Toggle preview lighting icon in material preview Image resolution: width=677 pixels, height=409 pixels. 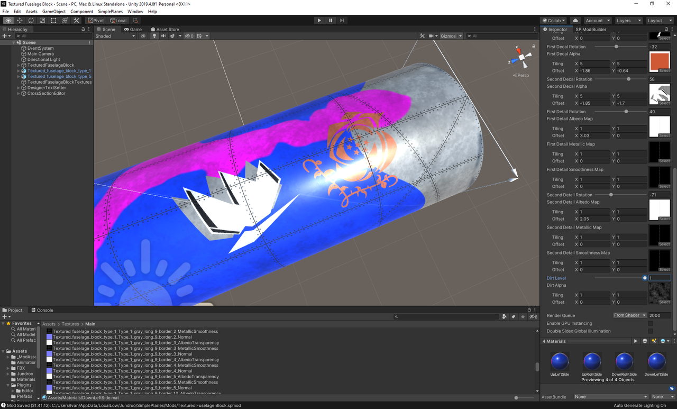(654, 341)
